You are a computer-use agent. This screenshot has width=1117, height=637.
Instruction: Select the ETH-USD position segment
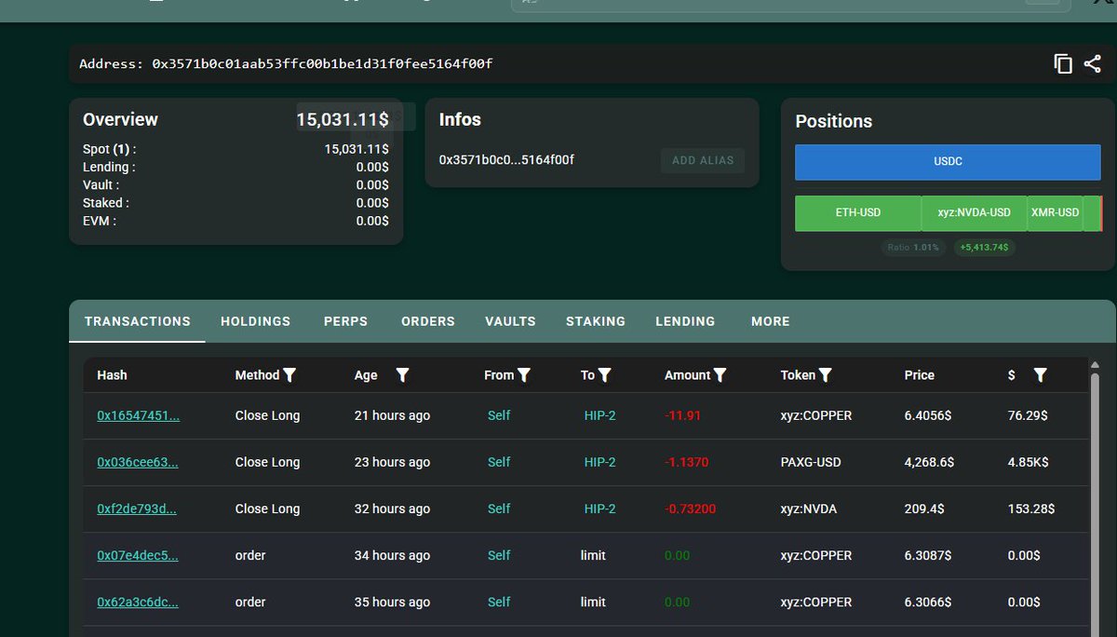coord(857,212)
